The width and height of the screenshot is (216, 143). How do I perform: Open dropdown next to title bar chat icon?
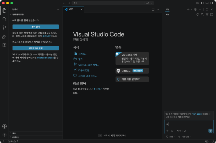(x=151, y=3)
